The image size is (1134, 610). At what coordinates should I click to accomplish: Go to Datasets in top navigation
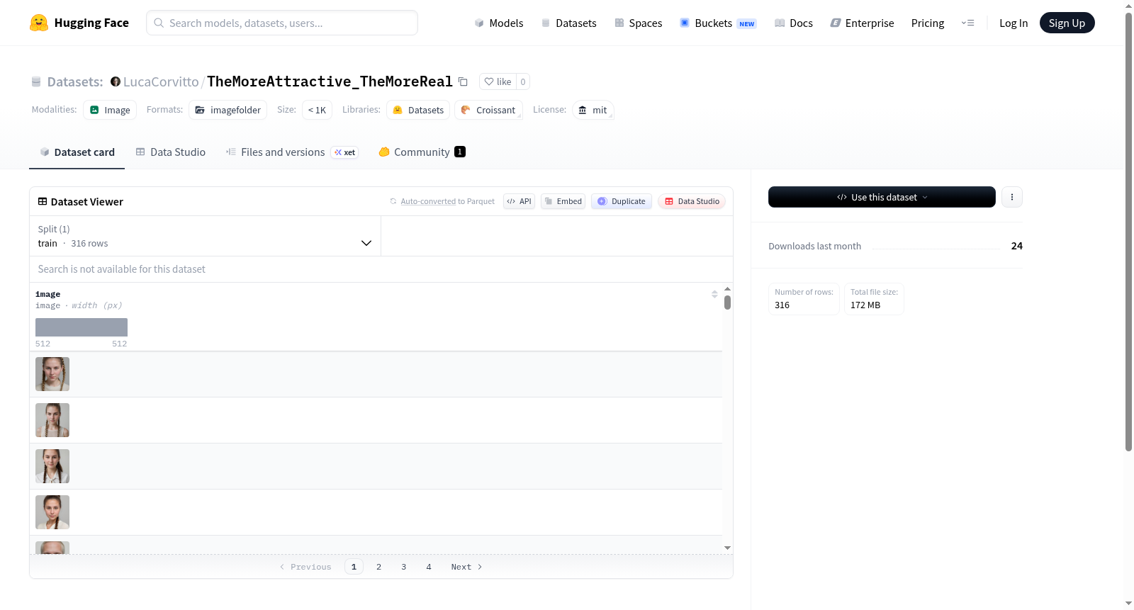(568, 23)
